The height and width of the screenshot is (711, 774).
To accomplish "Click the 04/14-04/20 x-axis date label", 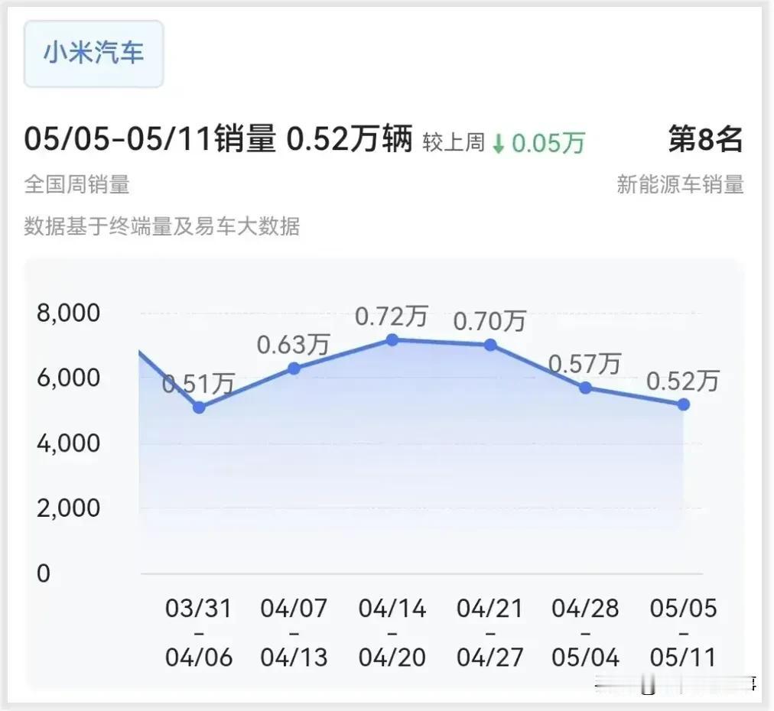I will pos(392,632).
